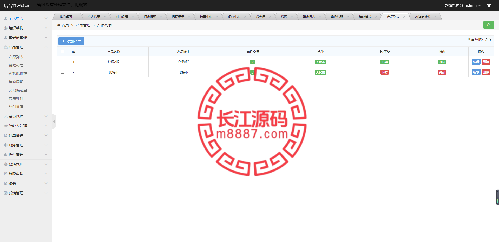Click the 组织架构 sidebar icon
The height and width of the screenshot is (242, 499).
(x=6, y=28)
